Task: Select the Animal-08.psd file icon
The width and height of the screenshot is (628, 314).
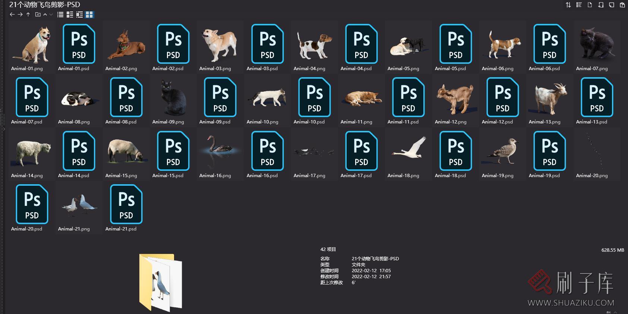Action: pos(126,97)
